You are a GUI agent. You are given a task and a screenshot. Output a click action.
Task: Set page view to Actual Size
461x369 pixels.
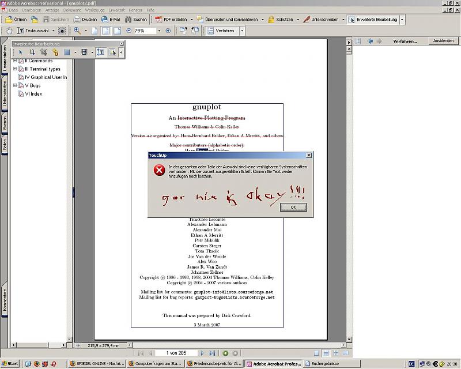95,31
